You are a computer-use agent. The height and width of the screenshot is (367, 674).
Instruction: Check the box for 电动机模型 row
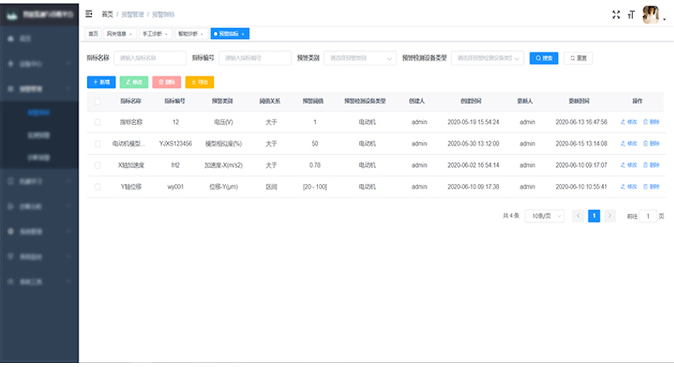pos(98,144)
